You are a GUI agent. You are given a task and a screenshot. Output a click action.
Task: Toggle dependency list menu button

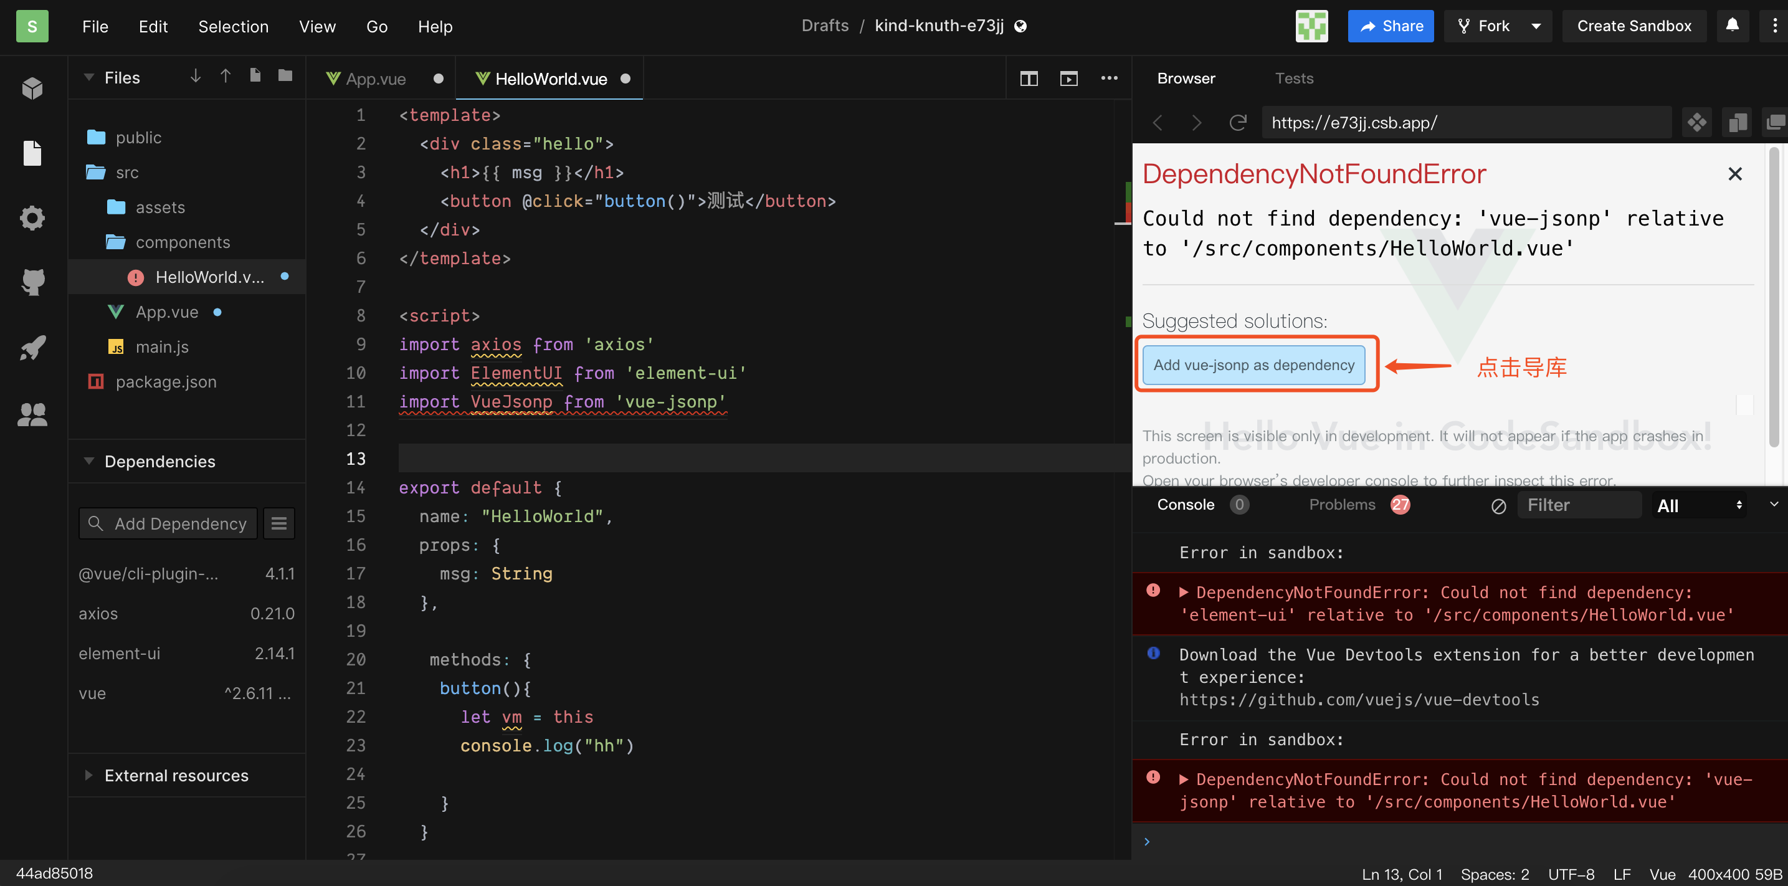coord(279,523)
